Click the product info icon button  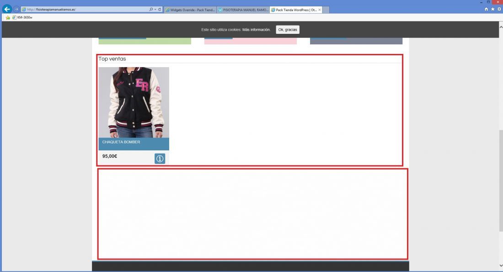coord(160,159)
